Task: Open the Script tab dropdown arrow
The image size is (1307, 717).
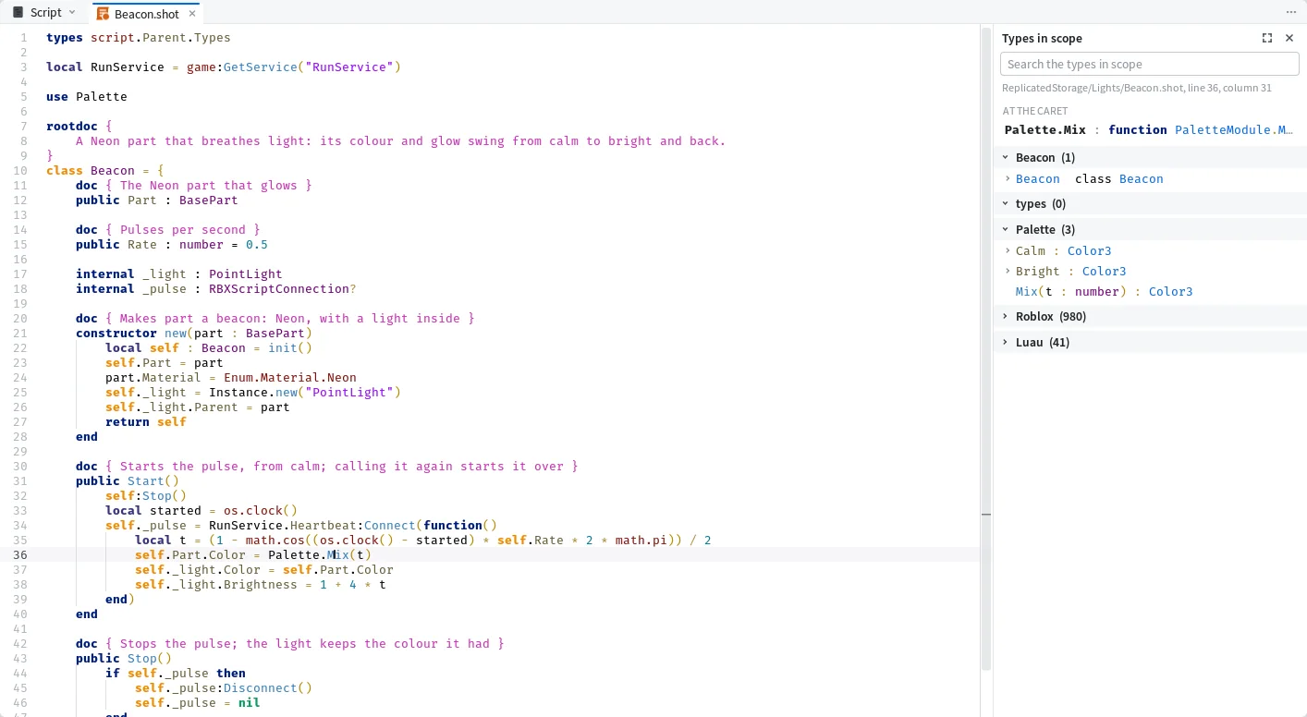Action: point(72,12)
